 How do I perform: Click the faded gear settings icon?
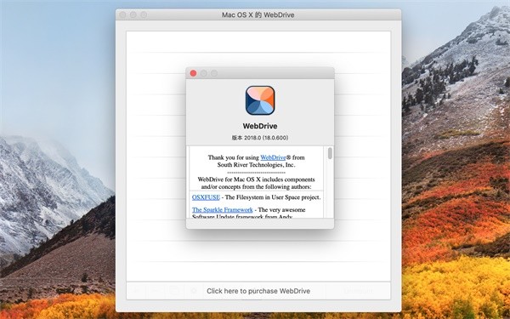(x=194, y=290)
